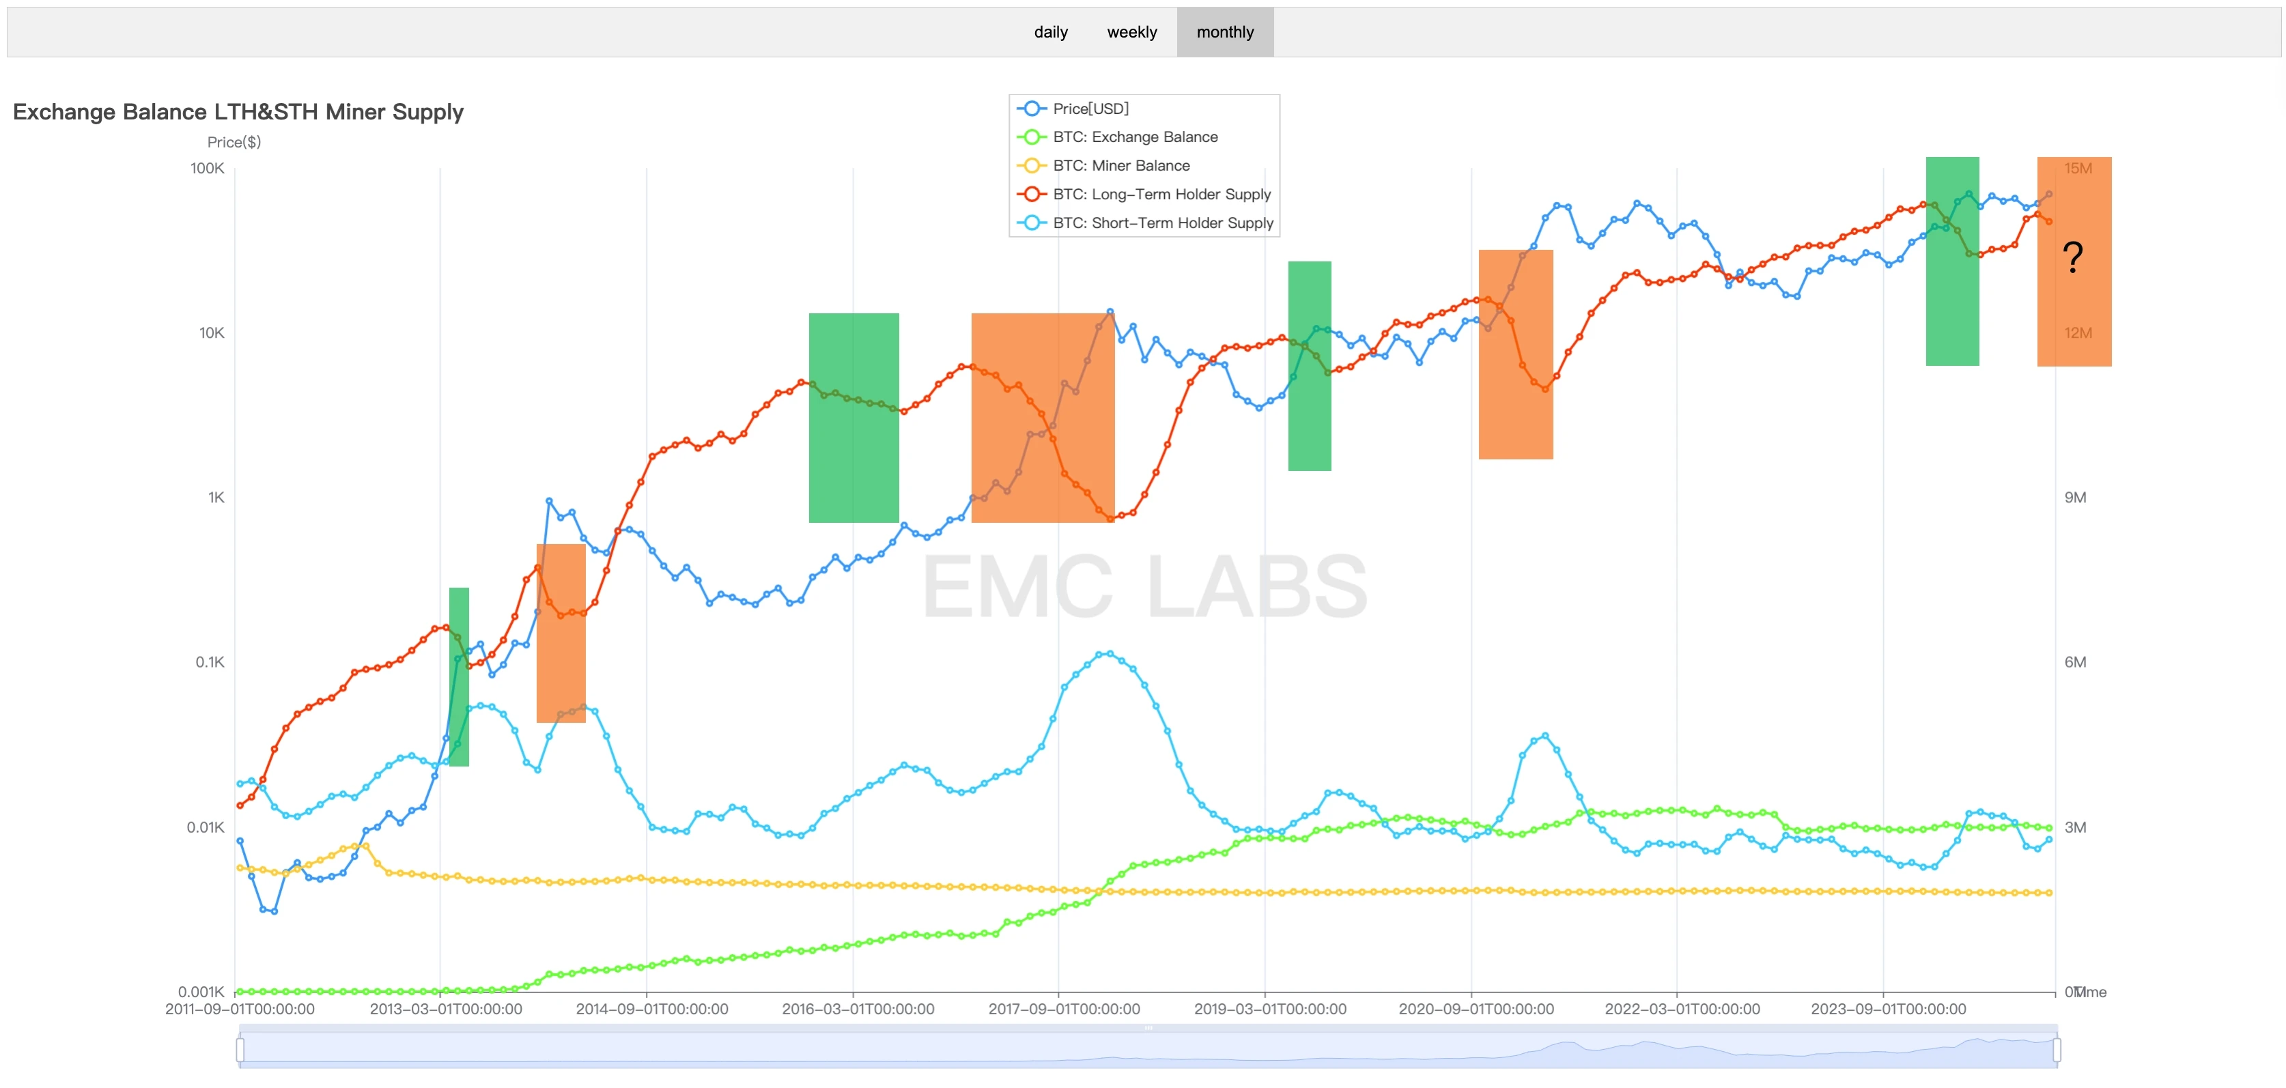The height and width of the screenshot is (1088, 2286).
Task: Click the large orange shaded region near 2017
Action: (x=1042, y=417)
